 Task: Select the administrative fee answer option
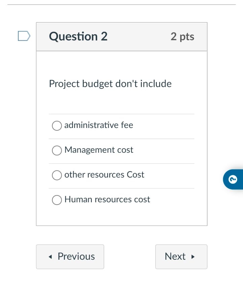click(57, 126)
